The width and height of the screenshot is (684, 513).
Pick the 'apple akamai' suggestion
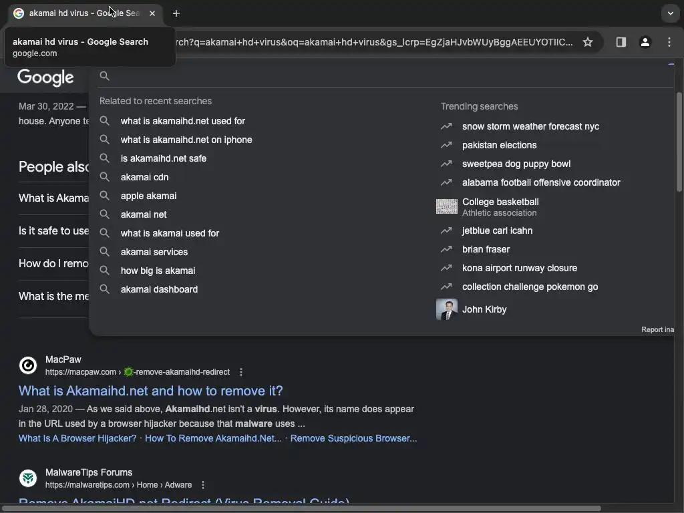[x=148, y=196]
